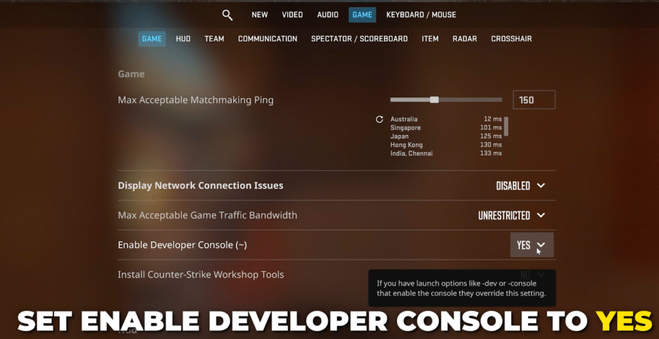Go to the CROSSHAIR settings section
Image resolution: width=659 pixels, height=339 pixels.
511,39
